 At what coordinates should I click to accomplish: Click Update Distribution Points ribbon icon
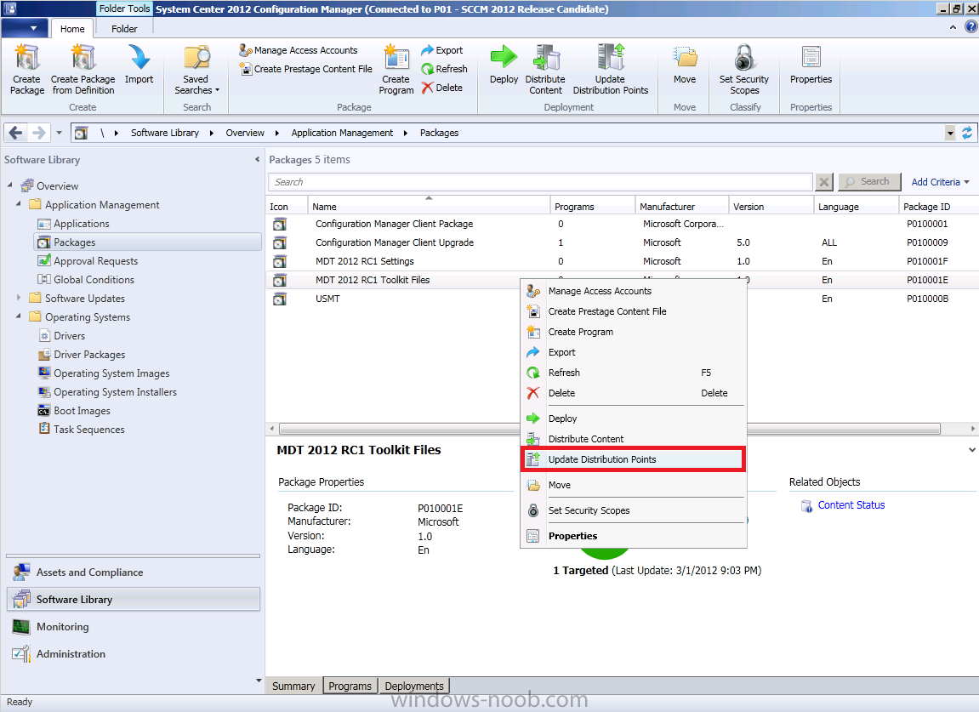tap(611, 69)
